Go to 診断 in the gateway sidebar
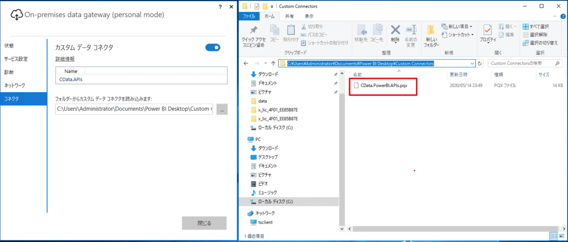 (9, 72)
